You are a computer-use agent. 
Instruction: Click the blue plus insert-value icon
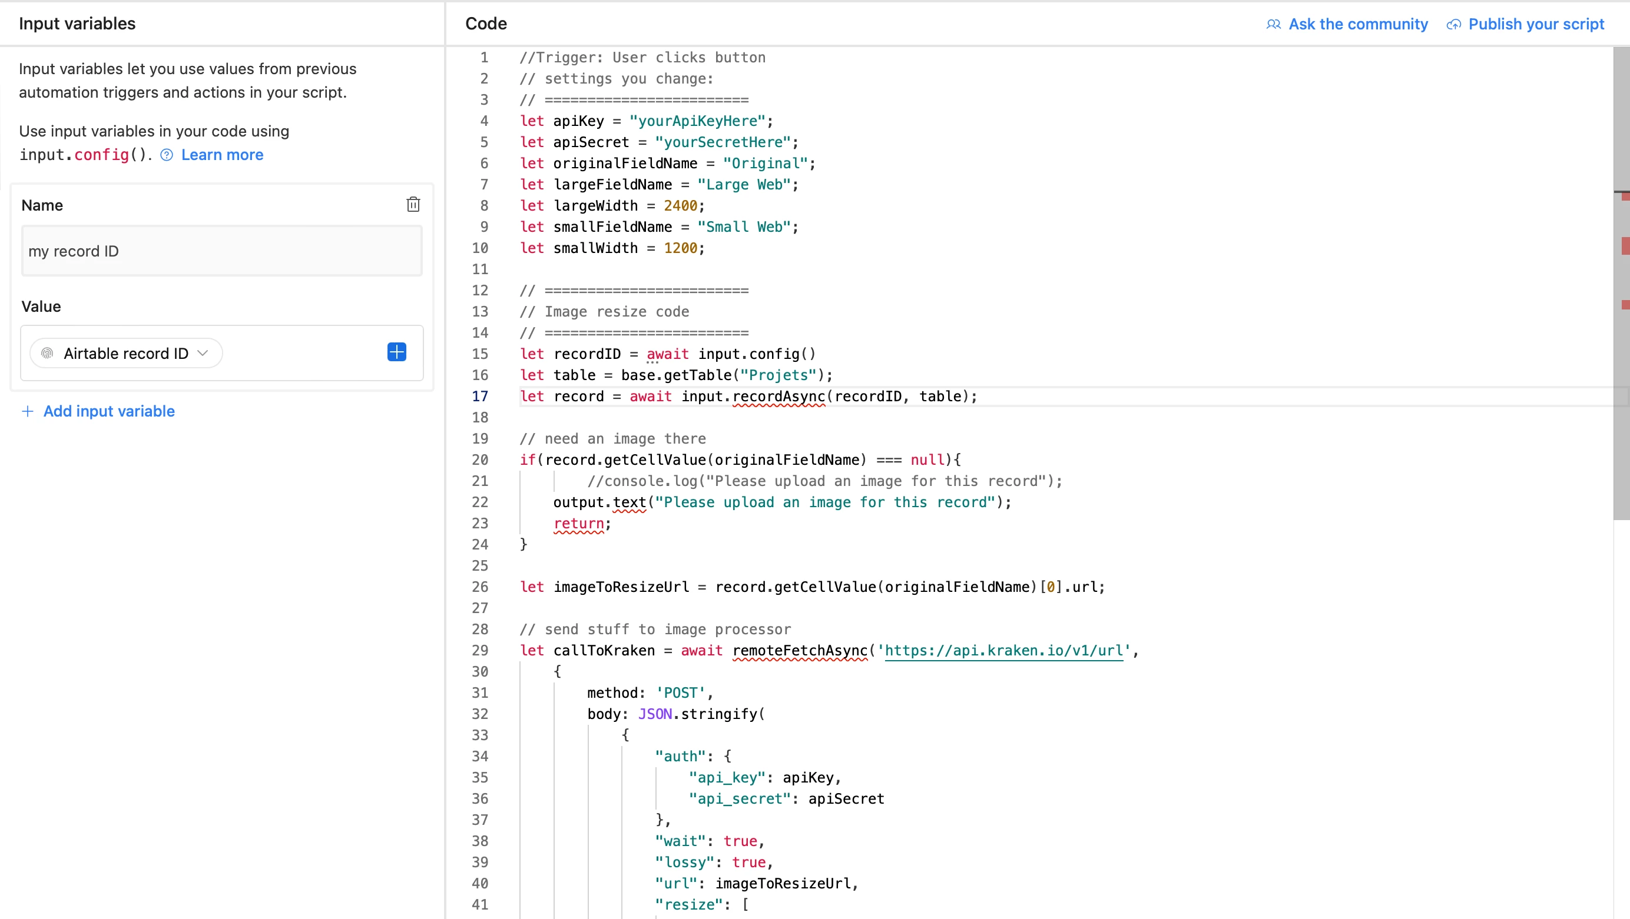click(x=396, y=352)
